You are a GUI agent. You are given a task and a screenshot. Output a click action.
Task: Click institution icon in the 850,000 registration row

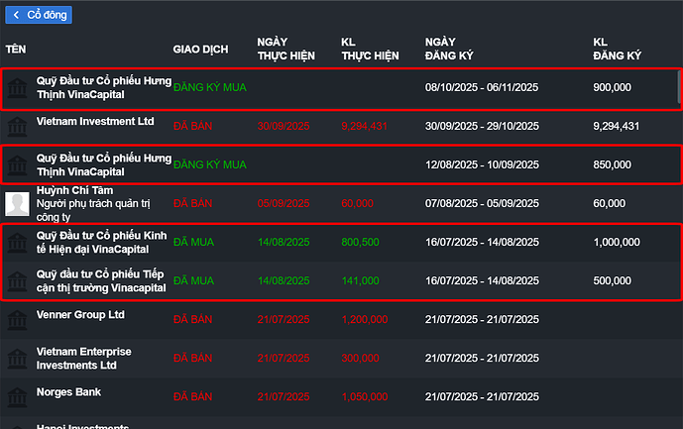tap(17, 165)
